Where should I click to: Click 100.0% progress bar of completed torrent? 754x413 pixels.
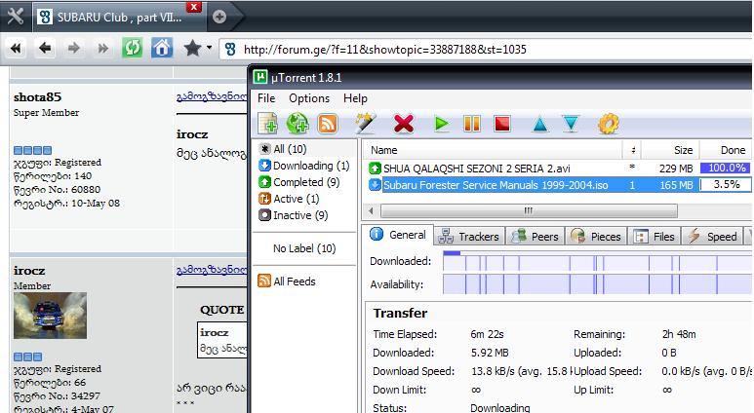727,169
